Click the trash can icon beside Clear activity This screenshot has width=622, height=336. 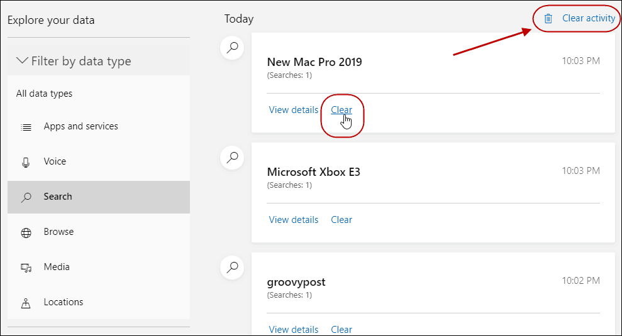coord(548,19)
